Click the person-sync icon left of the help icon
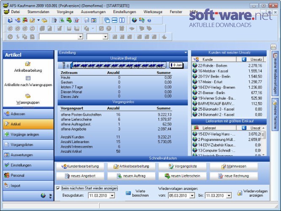The image size is (281, 211). pos(142,20)
